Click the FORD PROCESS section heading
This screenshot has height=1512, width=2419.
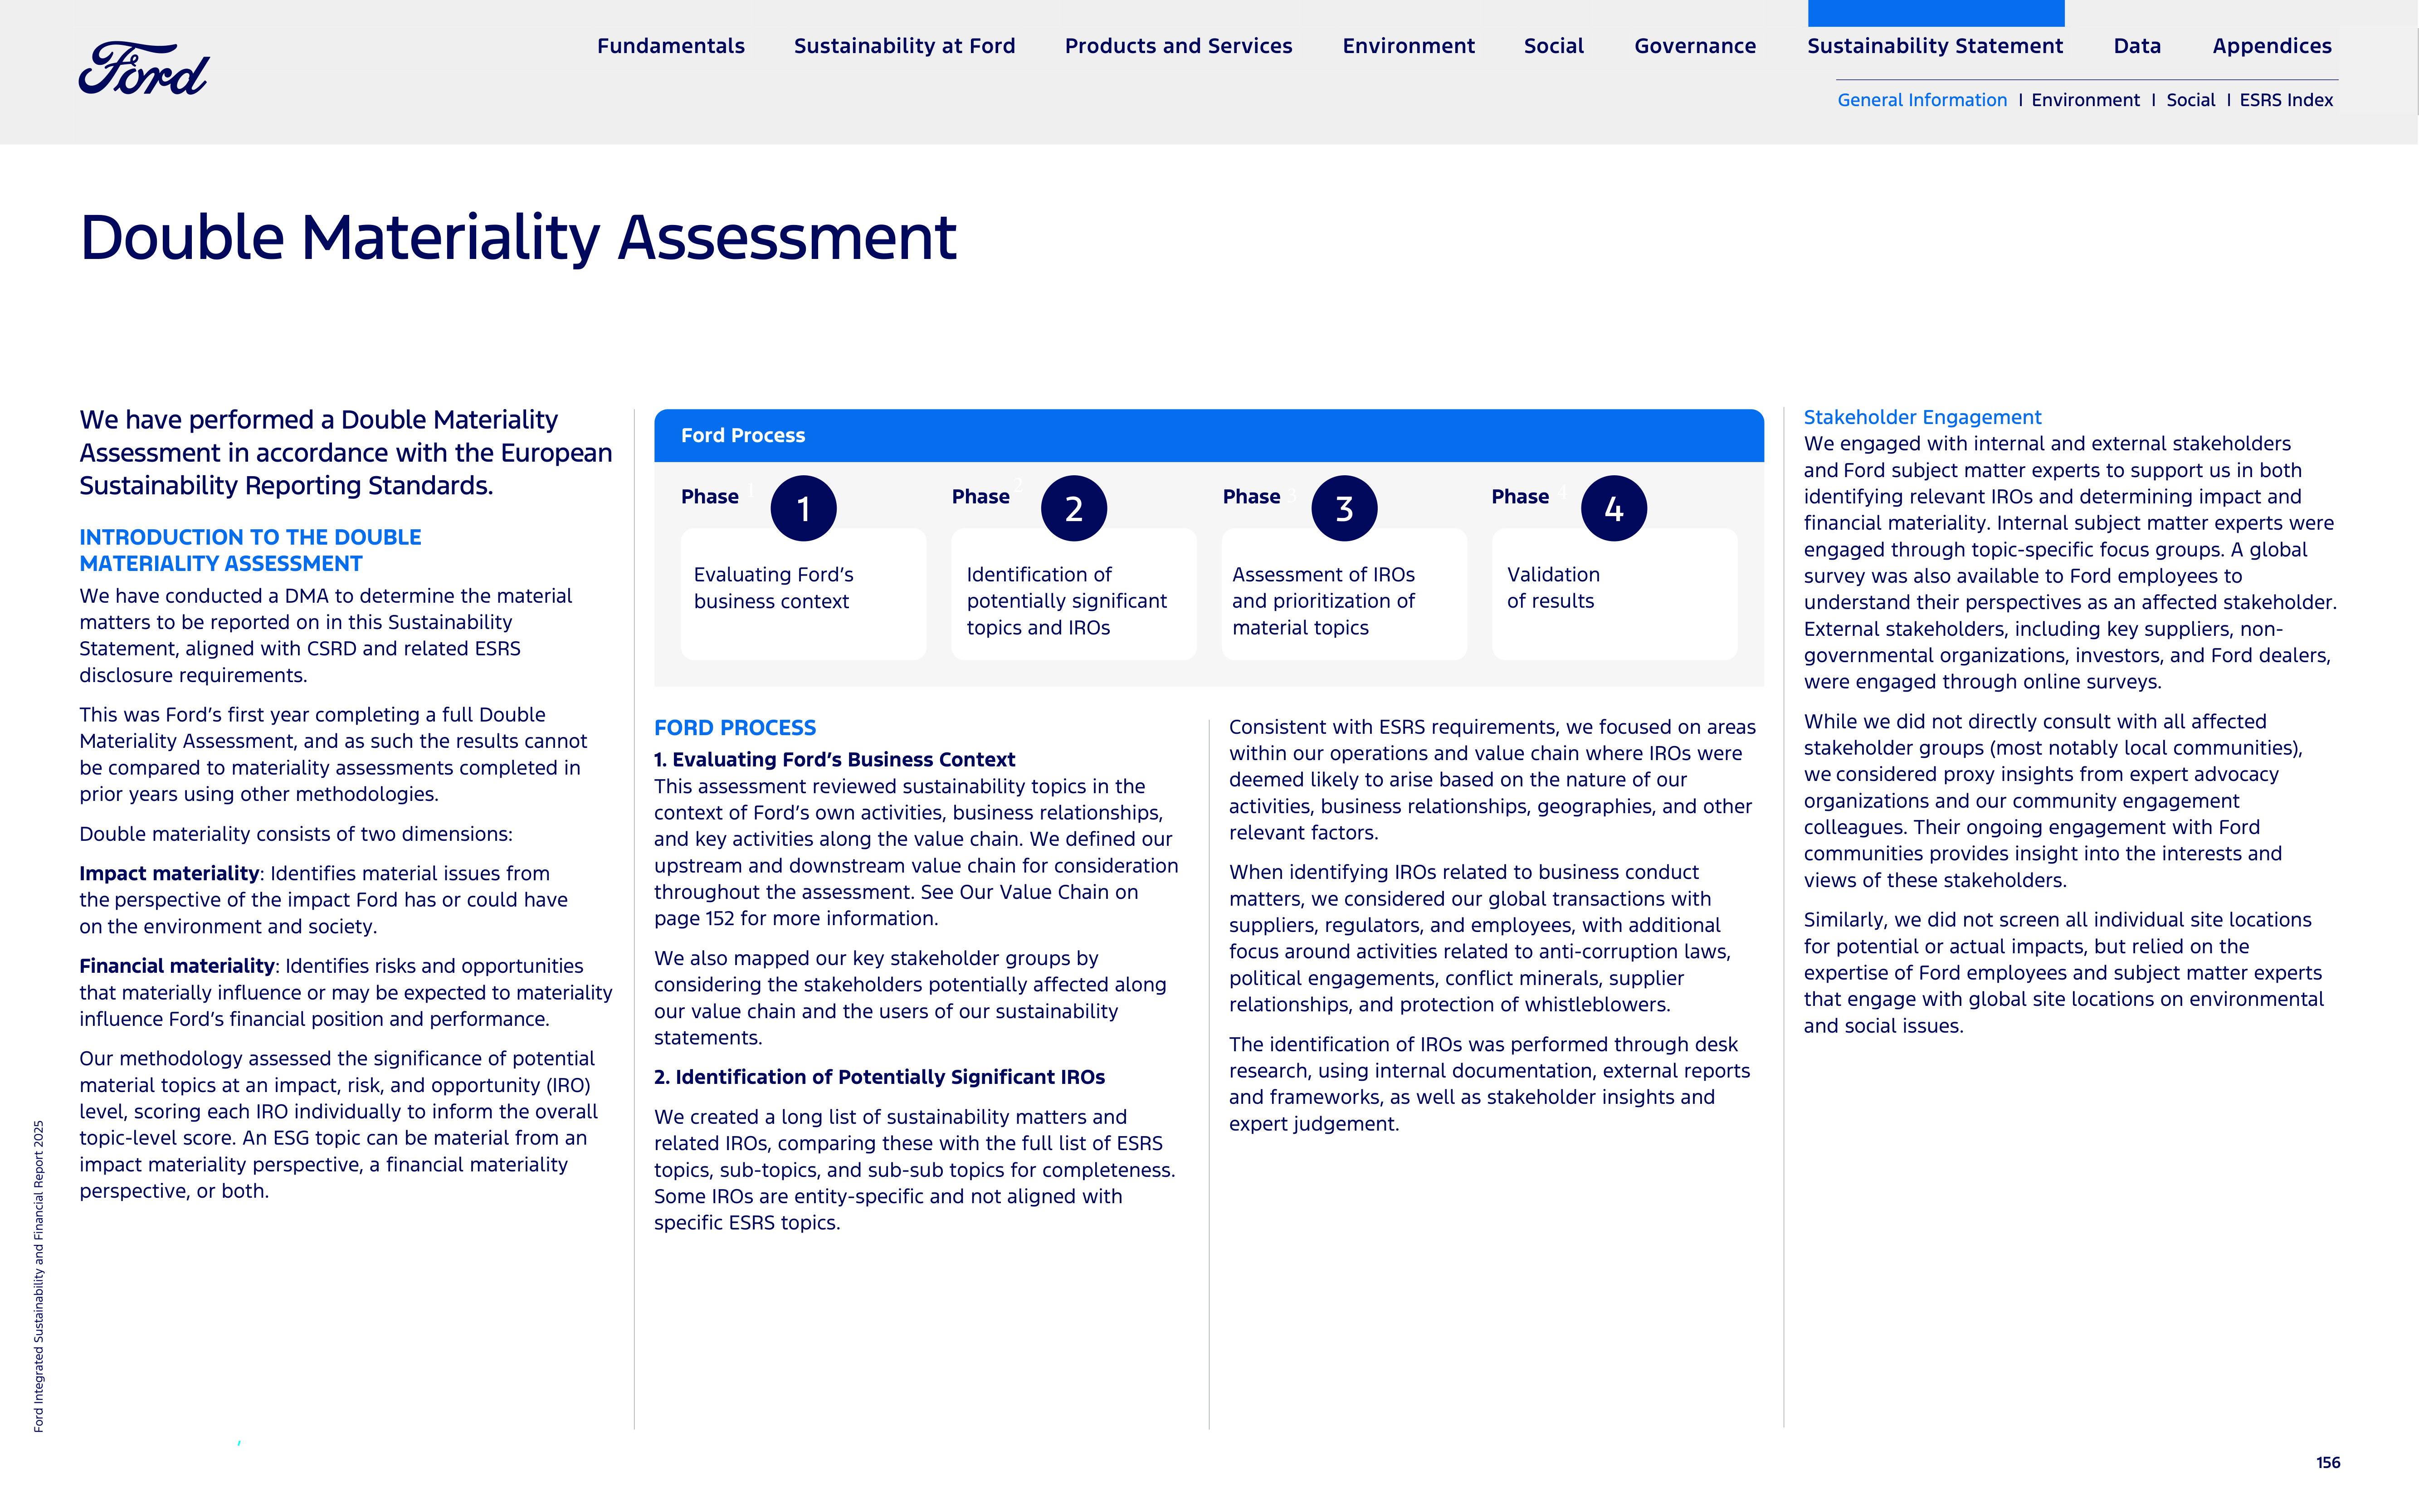735,728
